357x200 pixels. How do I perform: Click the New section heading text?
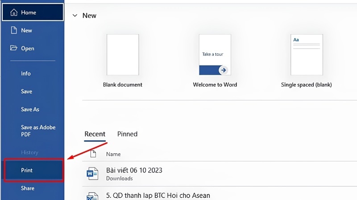(89, 16)
